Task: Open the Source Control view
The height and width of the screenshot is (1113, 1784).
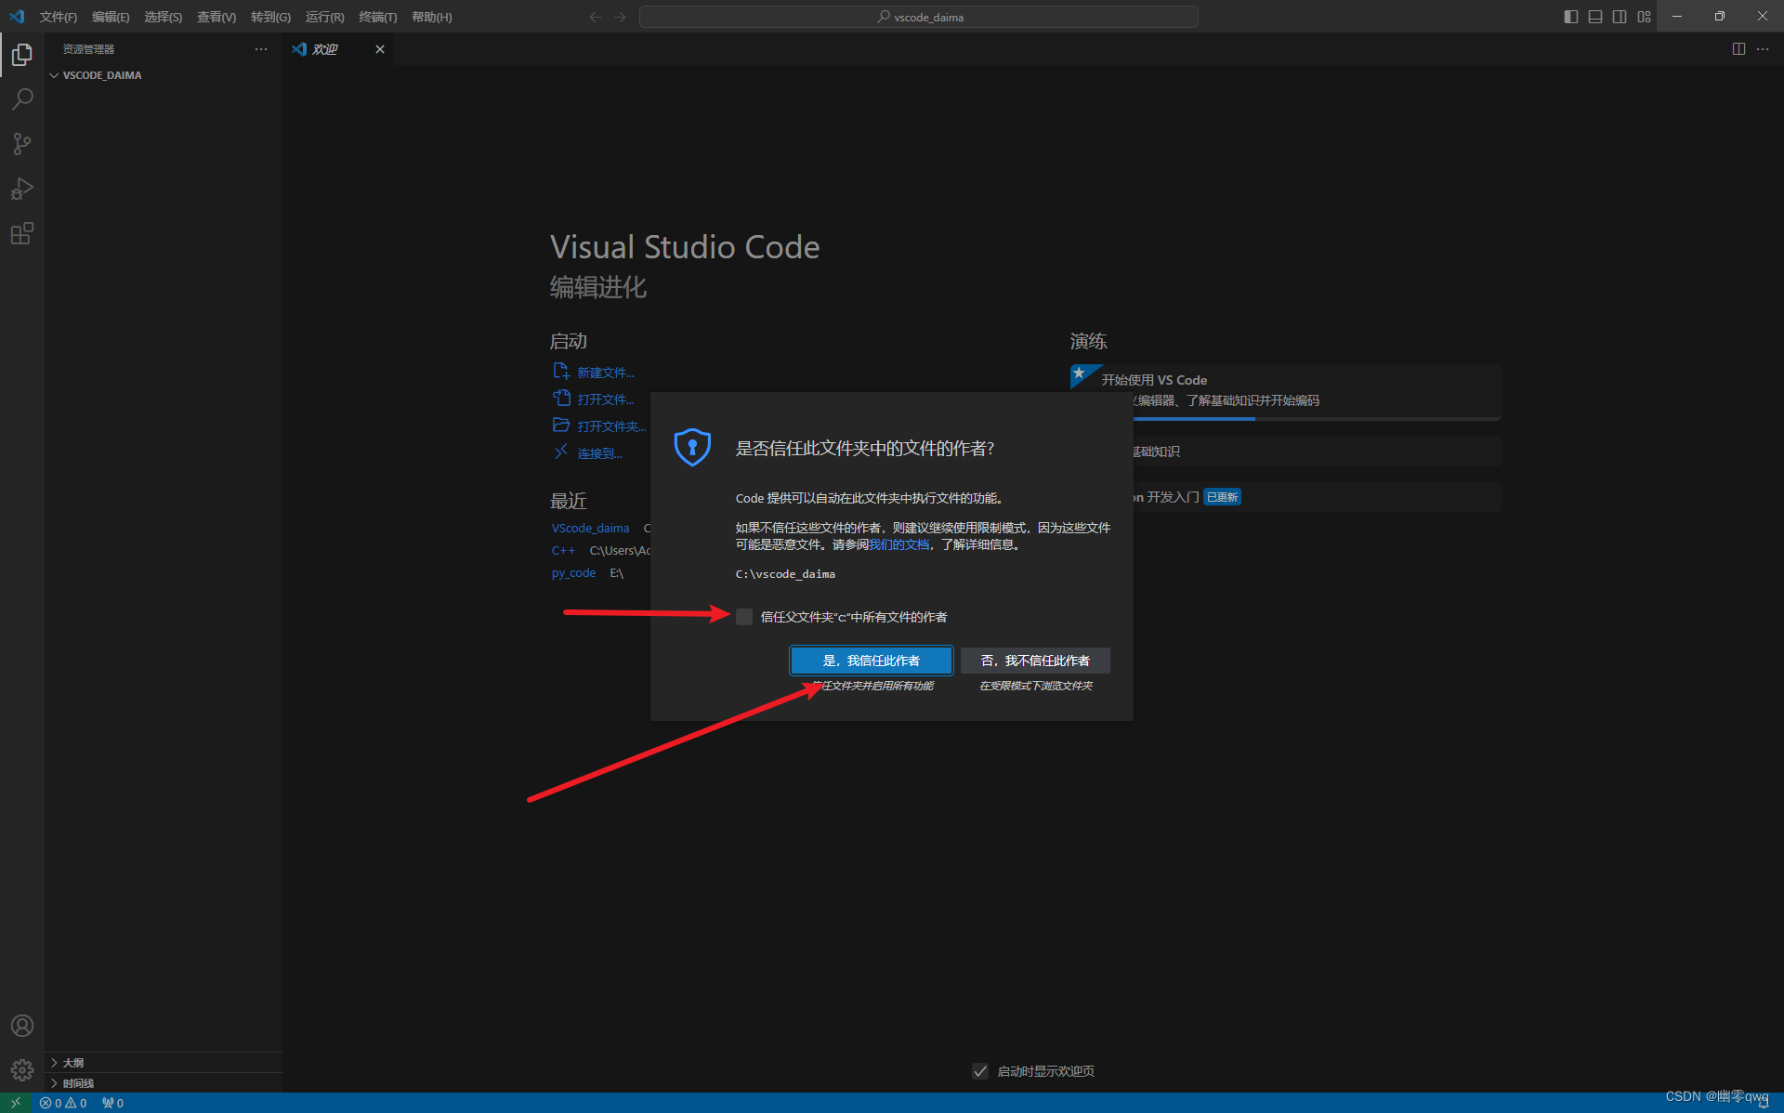Action: click(22, 144)
